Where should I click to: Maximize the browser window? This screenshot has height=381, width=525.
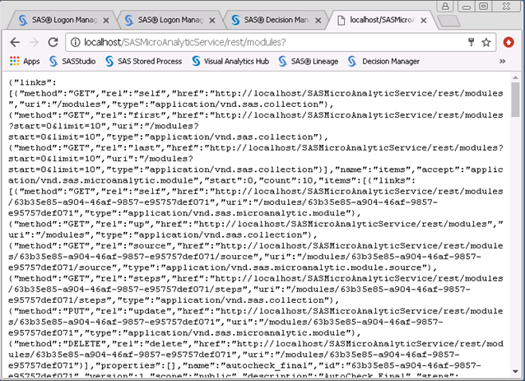pos(484,6)
